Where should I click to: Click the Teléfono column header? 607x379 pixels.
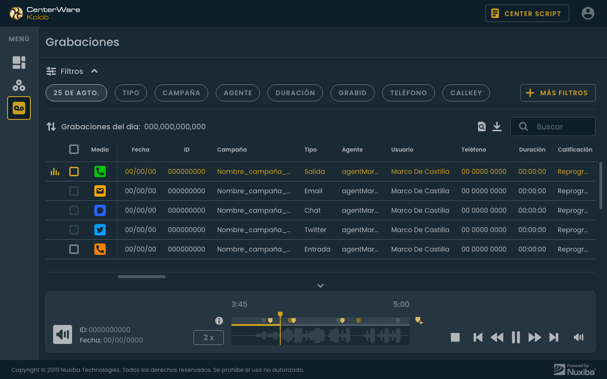(x=474, y=150)
